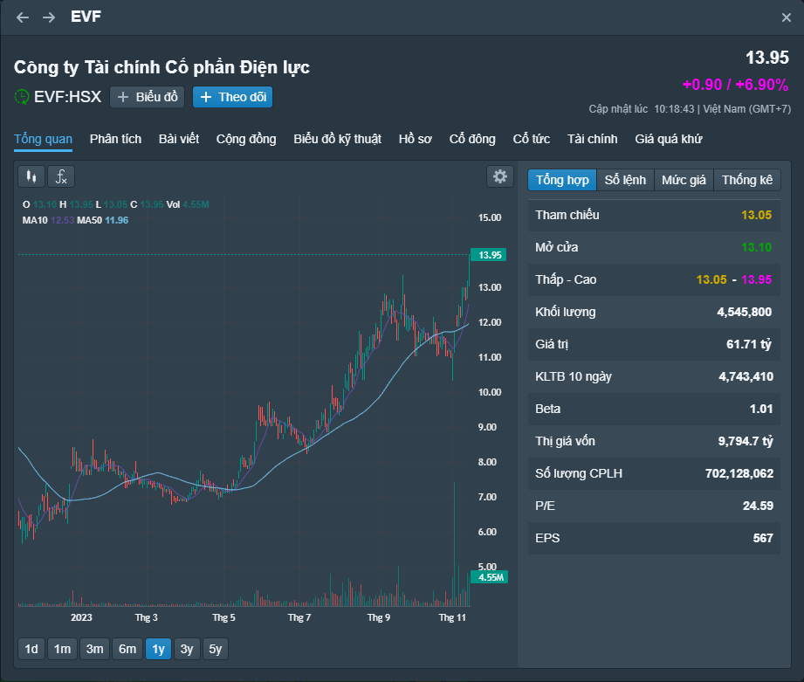
Task: Go to the Cộng đồng tab
Action: [246, 139]
